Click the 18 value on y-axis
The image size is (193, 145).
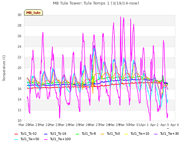pos(19,79)
